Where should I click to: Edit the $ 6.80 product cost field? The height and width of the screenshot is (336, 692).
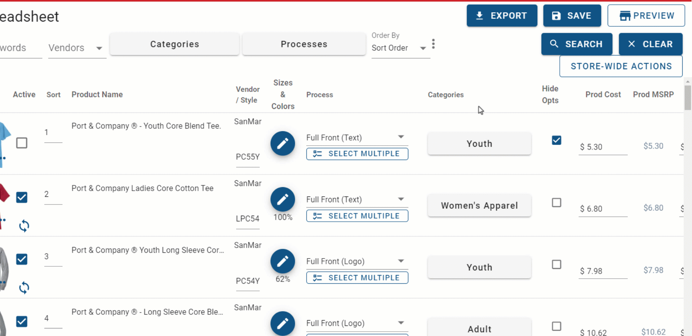603,209
